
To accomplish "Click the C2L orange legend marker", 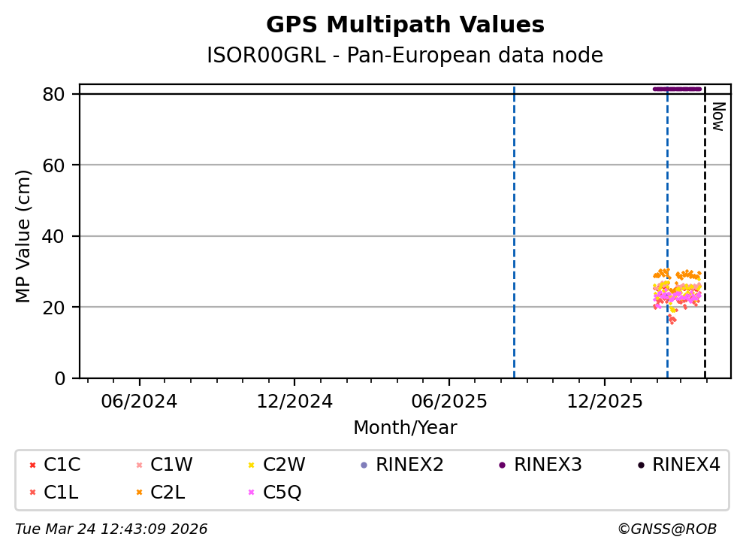I will tap(139, 493).
